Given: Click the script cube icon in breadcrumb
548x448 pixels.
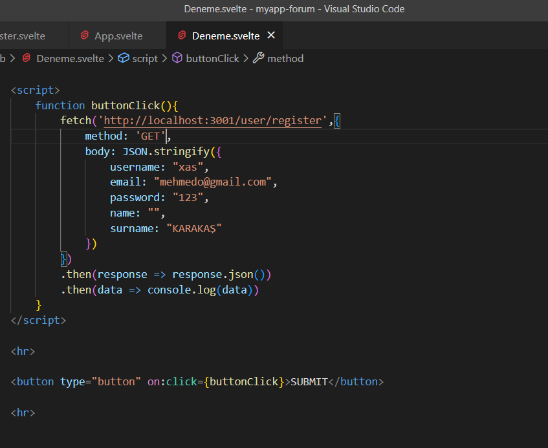Looking at the screenshot, I should tap(124, 58).
